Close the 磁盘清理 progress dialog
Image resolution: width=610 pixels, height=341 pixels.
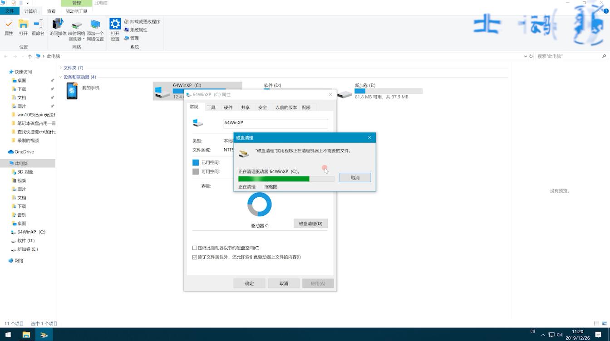[369, 137]
